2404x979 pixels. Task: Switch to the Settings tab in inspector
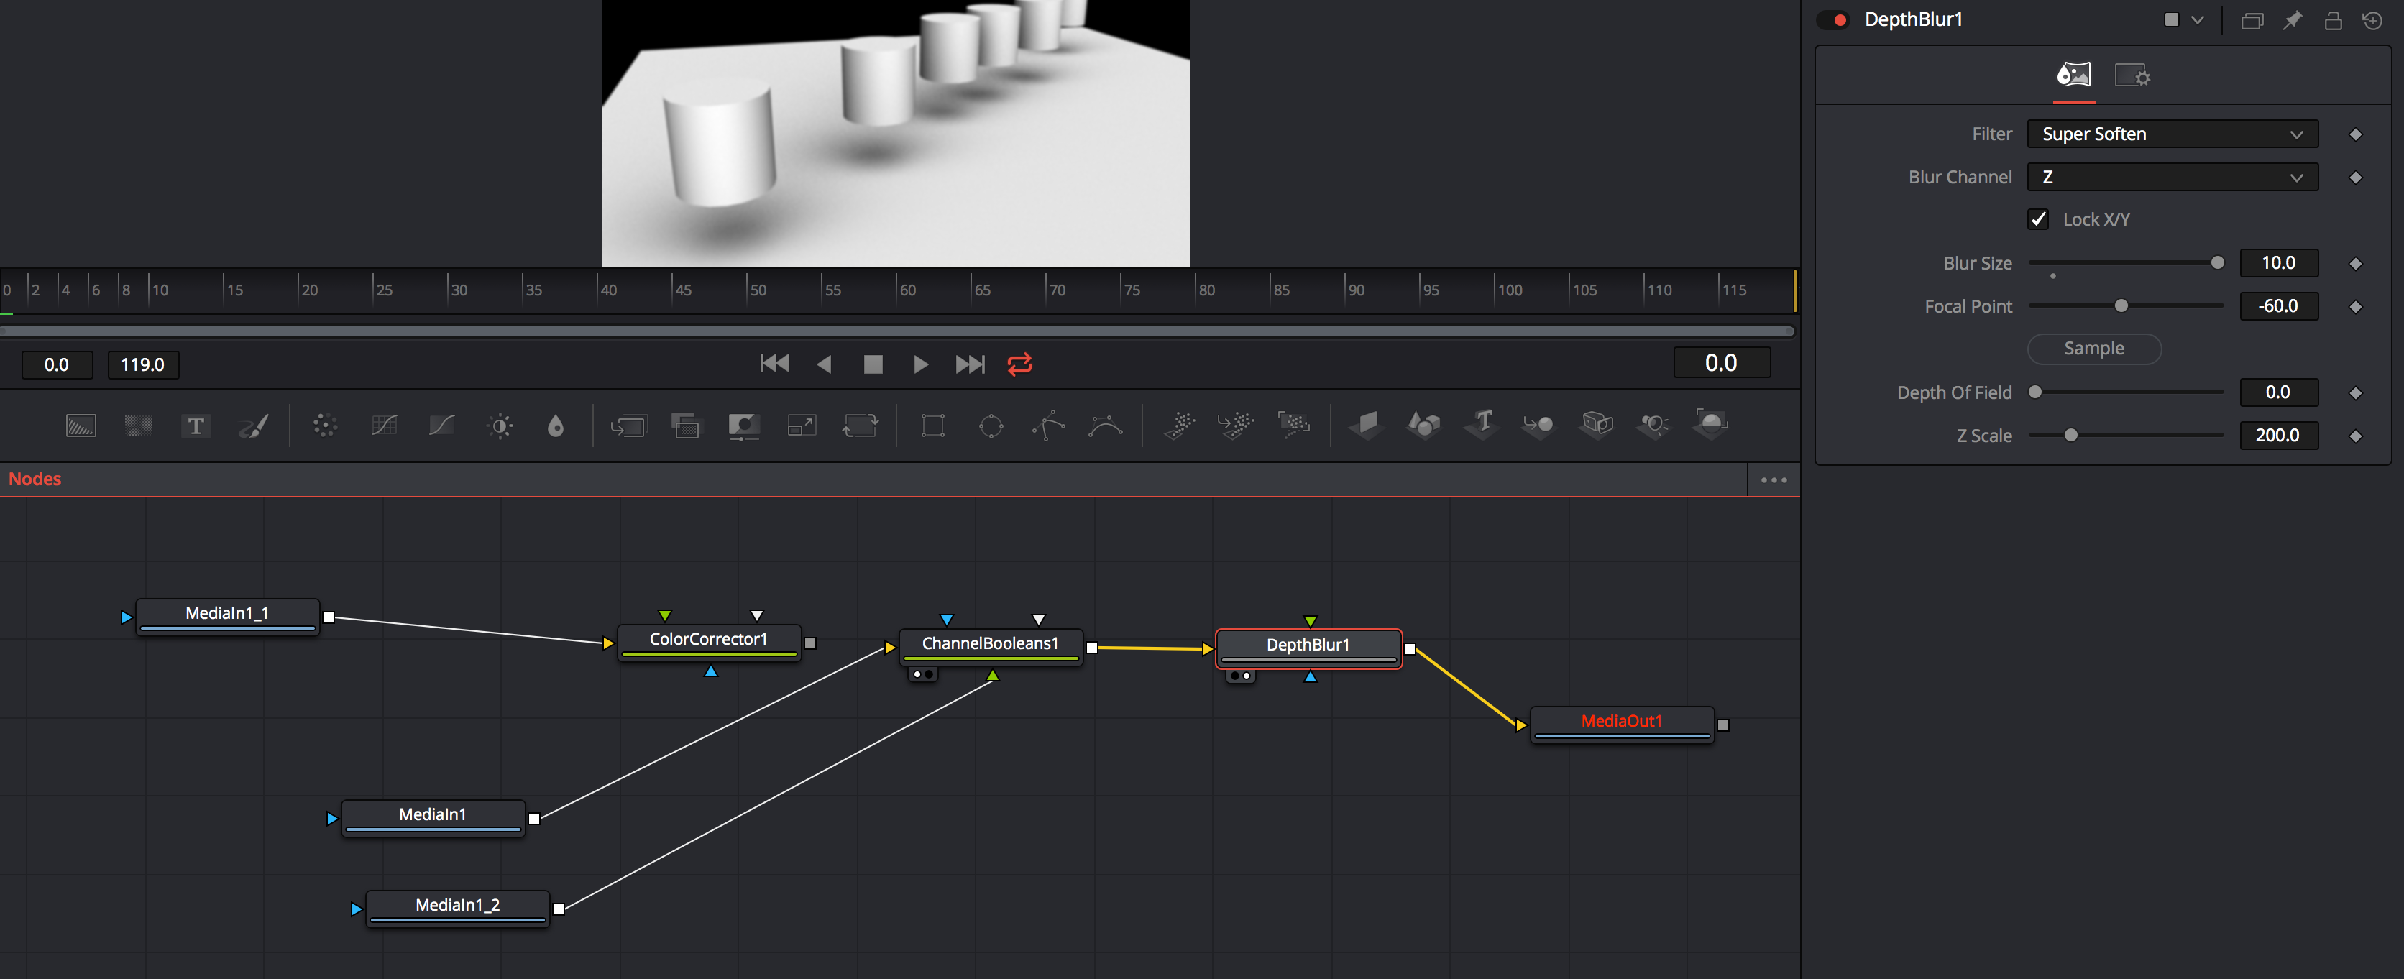[2132, 75]
